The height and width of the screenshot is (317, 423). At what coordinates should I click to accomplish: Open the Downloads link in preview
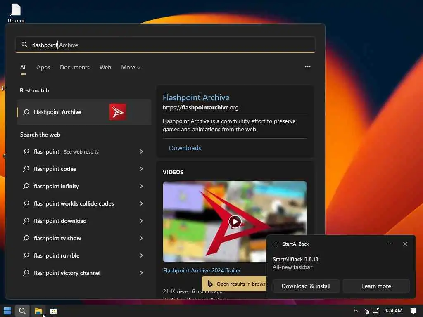click(x=185, y=148)
